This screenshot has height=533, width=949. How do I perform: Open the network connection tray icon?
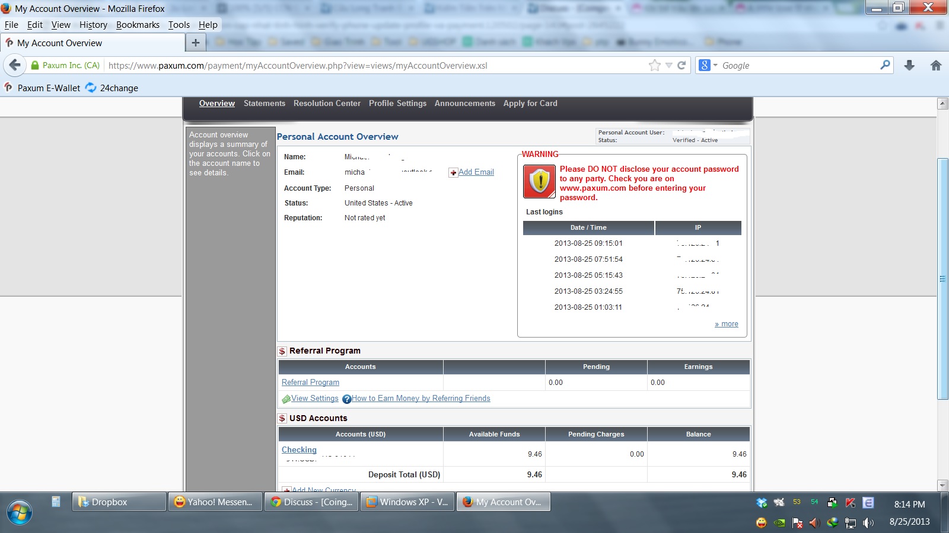(851, 522)
